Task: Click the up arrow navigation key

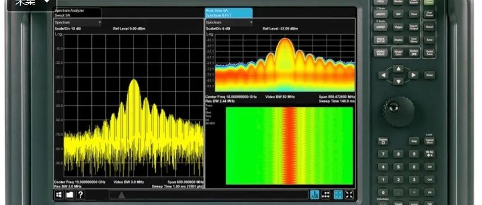Action: [x=398, y=68]
